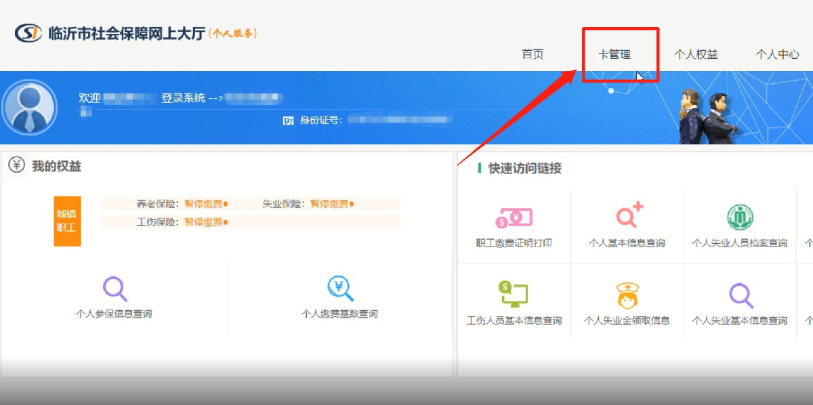This screenshot has width=813, height=405.
Task: Open the green 个人失业人员档案查询 icon
Action: (x=740, y=217)
